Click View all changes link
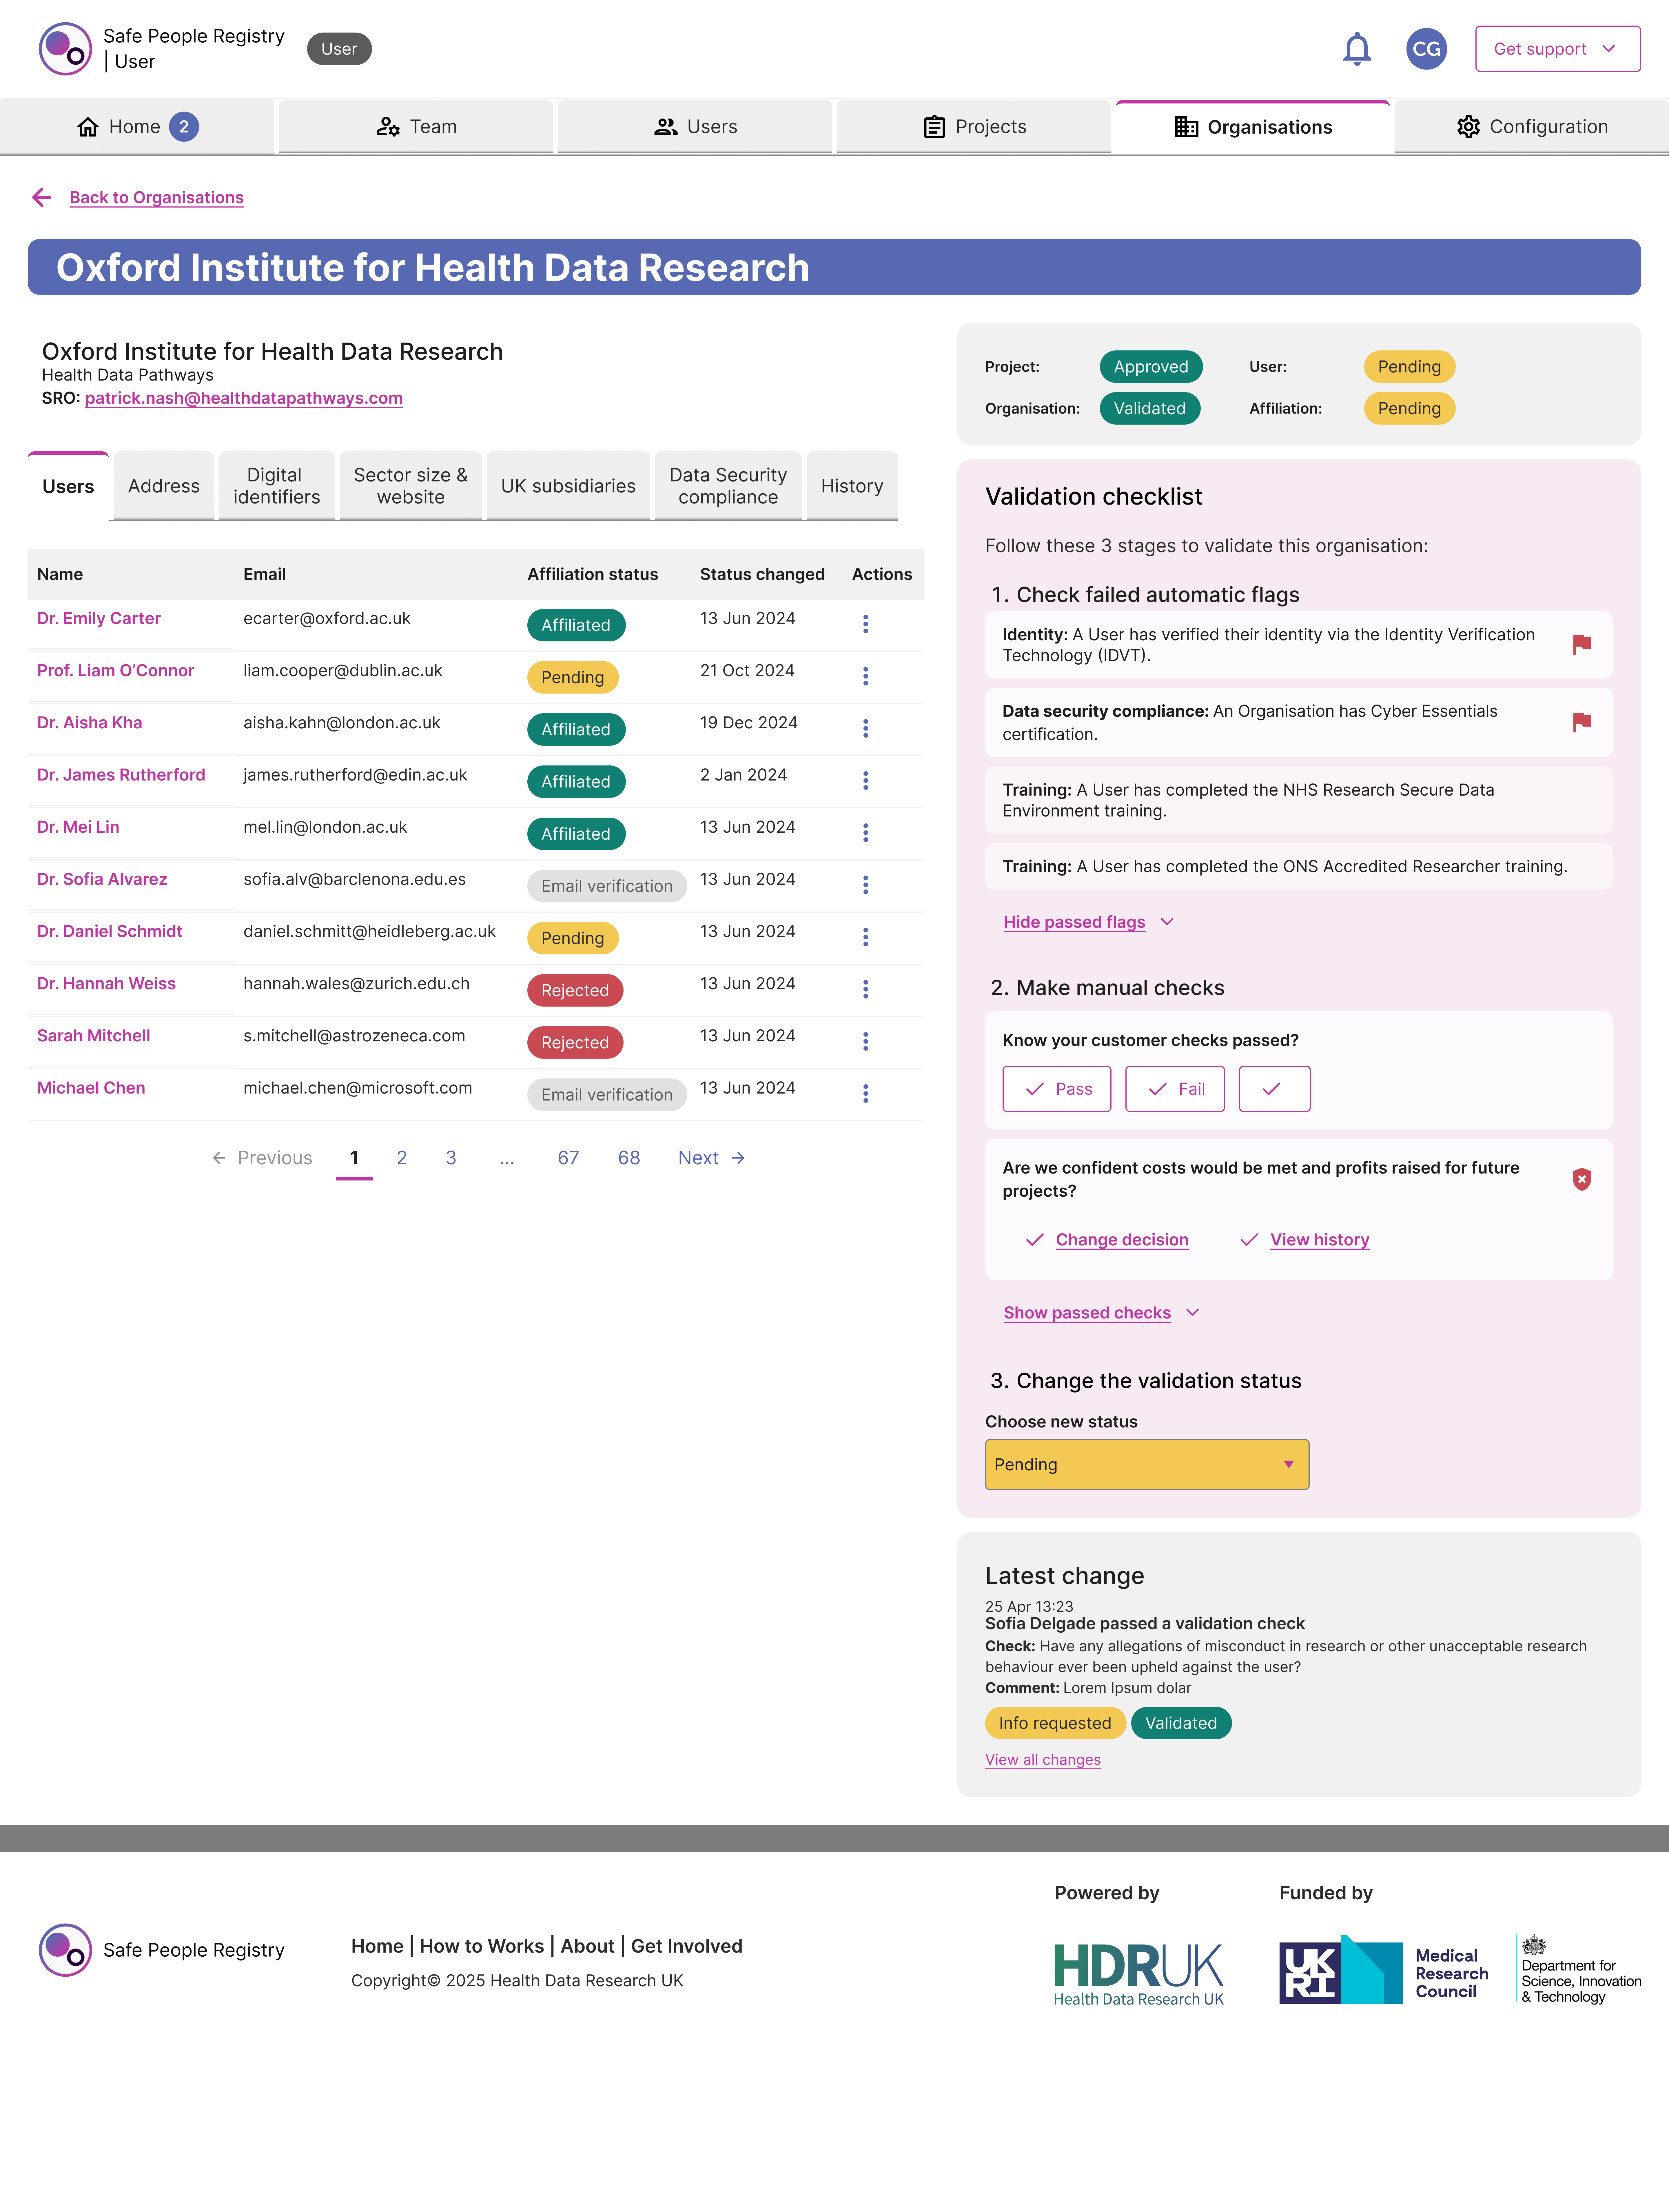 1043,1760
